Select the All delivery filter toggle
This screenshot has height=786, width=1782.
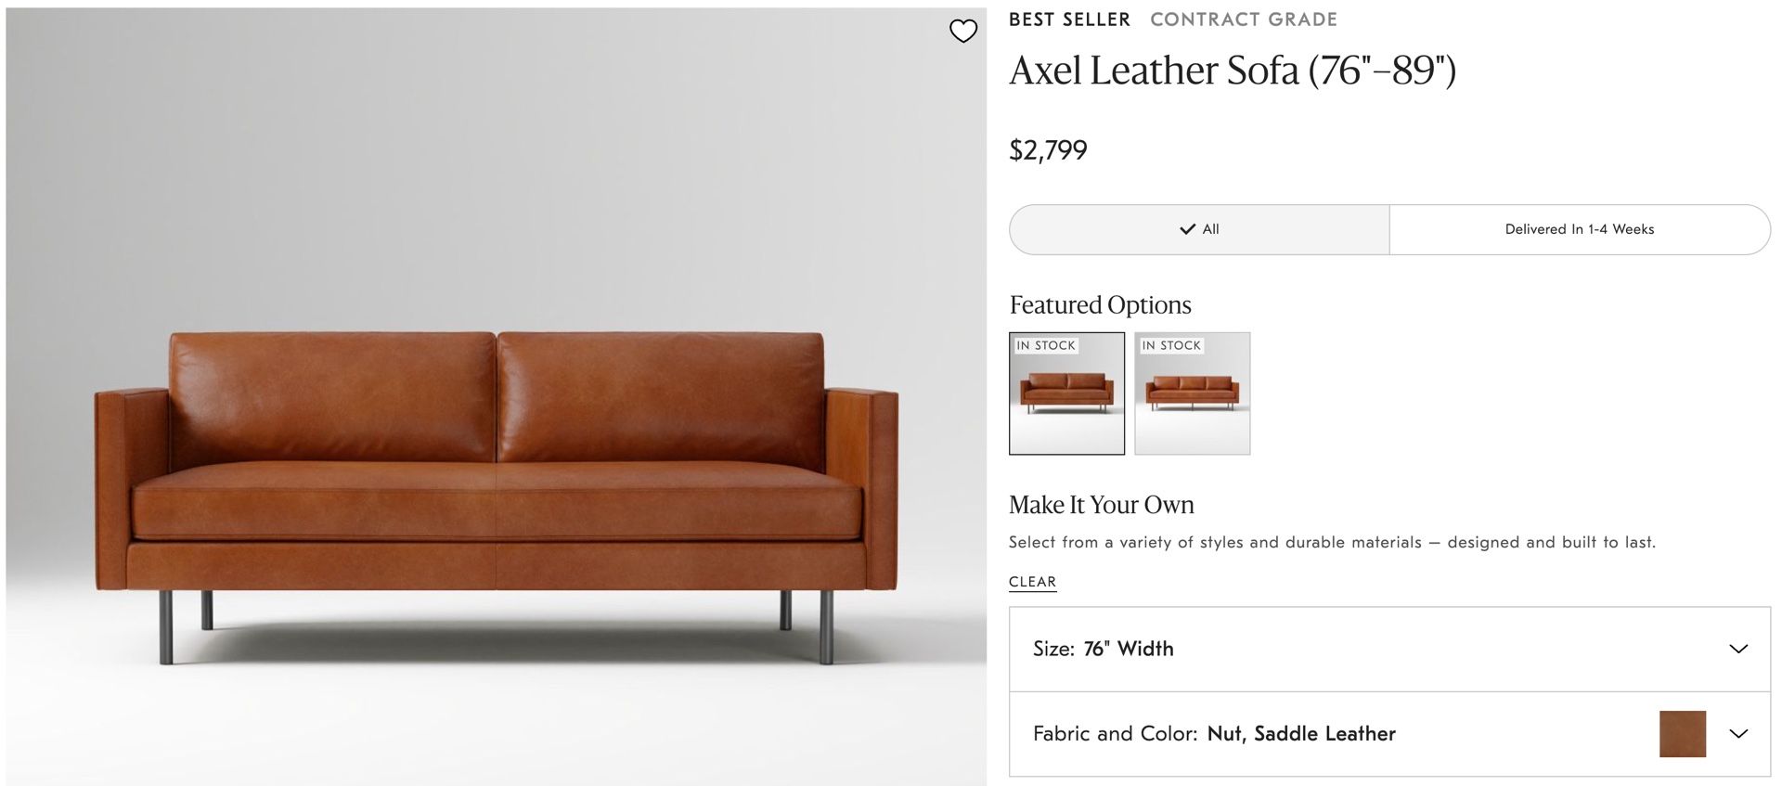coord(1198,228)
